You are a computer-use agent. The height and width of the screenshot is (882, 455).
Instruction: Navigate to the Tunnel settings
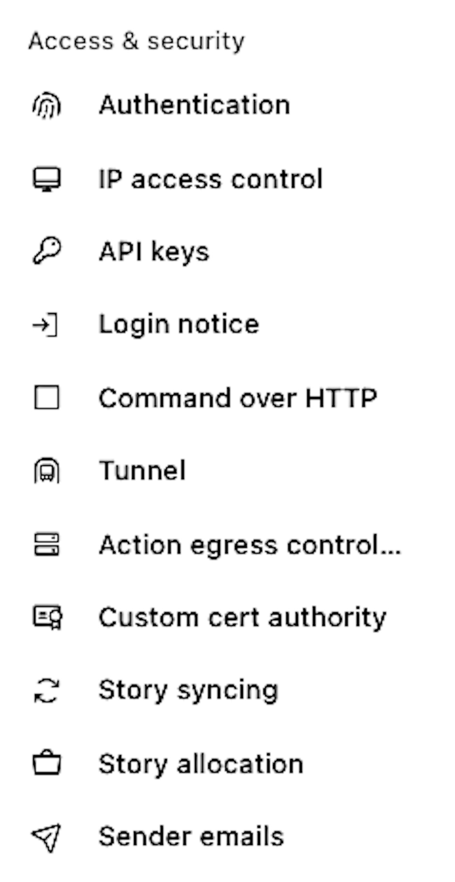(142, 470)
